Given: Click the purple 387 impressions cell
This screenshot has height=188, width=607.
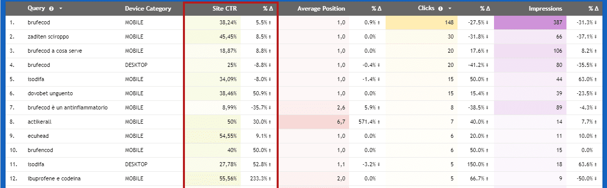Looking at the screenshot, I should 530,22.
